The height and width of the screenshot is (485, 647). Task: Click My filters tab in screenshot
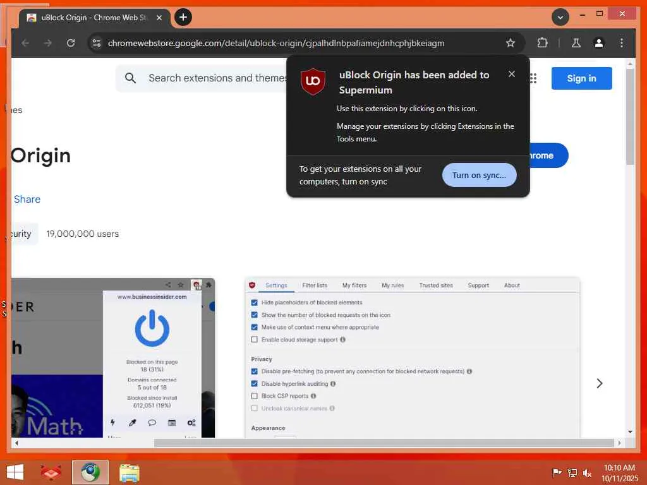point(354,285)
